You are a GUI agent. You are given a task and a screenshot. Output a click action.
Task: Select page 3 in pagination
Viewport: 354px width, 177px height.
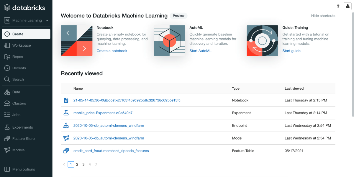coord(83,164)
